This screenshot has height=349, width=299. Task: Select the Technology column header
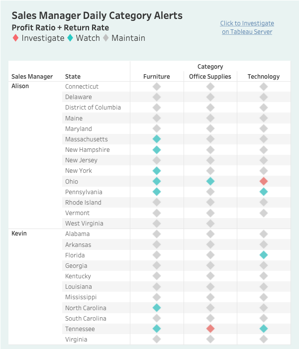pyautogui.click(x=264, y=76)
